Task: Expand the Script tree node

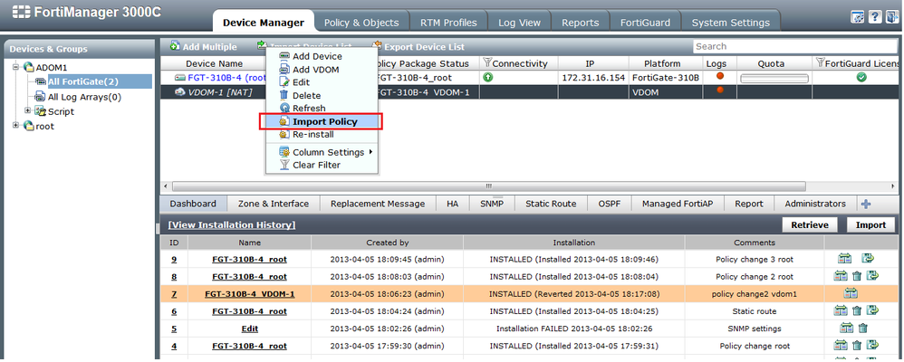Action: click(x=28, y=110)
